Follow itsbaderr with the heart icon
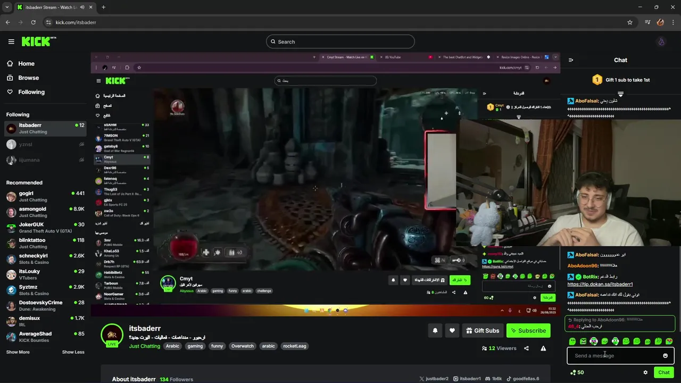 tap(452, 330)
